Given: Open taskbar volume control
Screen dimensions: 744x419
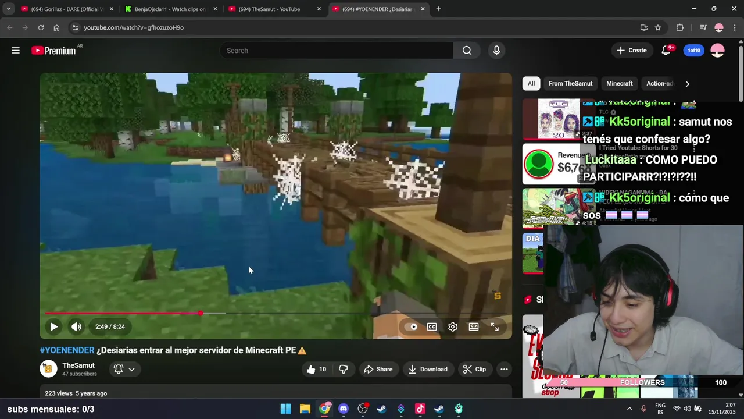Looking at the screenshot, I should pos(687,409).
